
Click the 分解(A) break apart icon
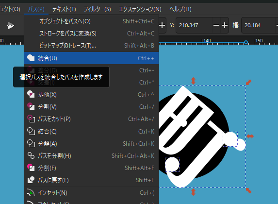point(31,143)
